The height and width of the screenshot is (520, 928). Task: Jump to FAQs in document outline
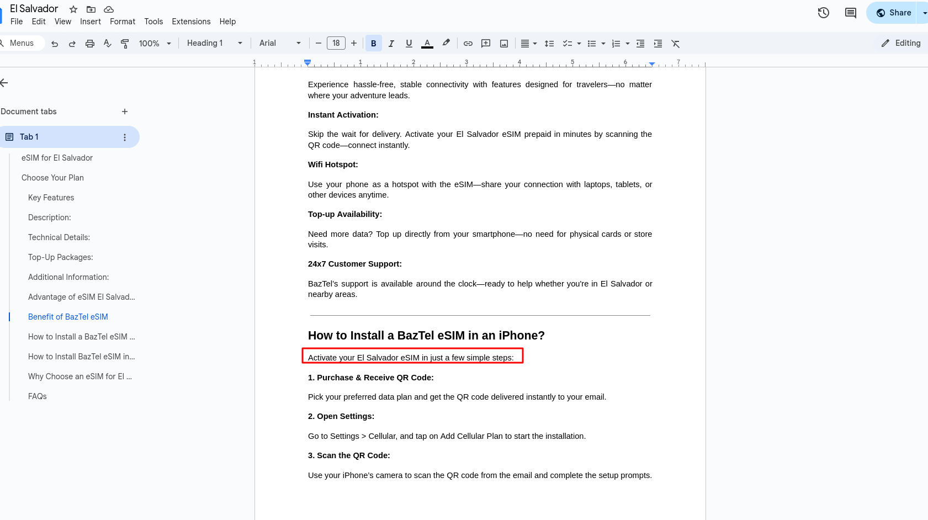coord(38,396)
